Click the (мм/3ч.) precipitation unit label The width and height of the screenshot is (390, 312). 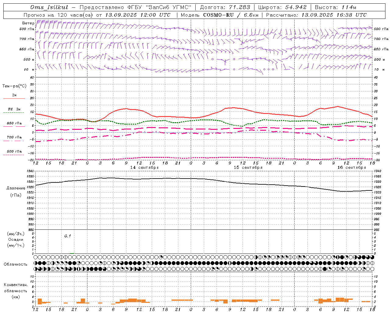coord(16,234)
